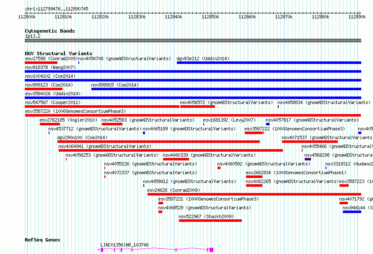Click the red bar under nsv4062265

(254, 185)
